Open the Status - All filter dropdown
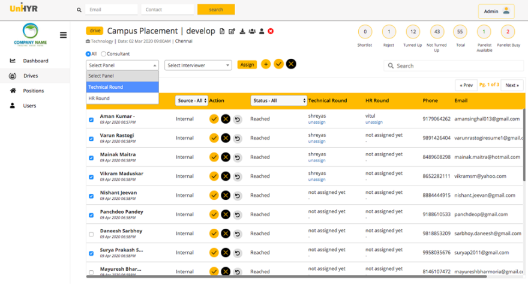The image size is (528, 284). 279,100
